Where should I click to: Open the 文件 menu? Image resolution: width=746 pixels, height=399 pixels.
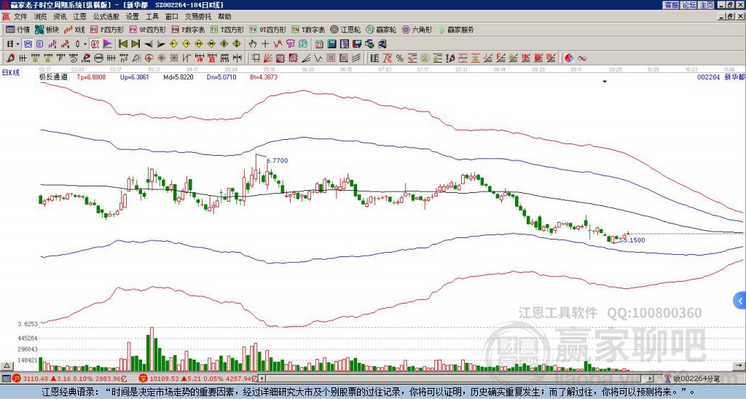pyautogui.click(x=20, y=17)
